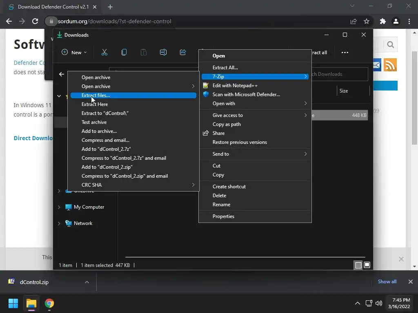Image resolution: width=418 pixels, height=313 pixels.
Task: Expand the CRC SHA submenu
Action: point(133,185)
